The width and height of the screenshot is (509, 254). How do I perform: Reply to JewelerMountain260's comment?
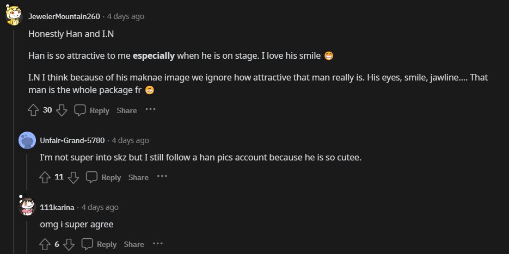[x=92, y=110]
